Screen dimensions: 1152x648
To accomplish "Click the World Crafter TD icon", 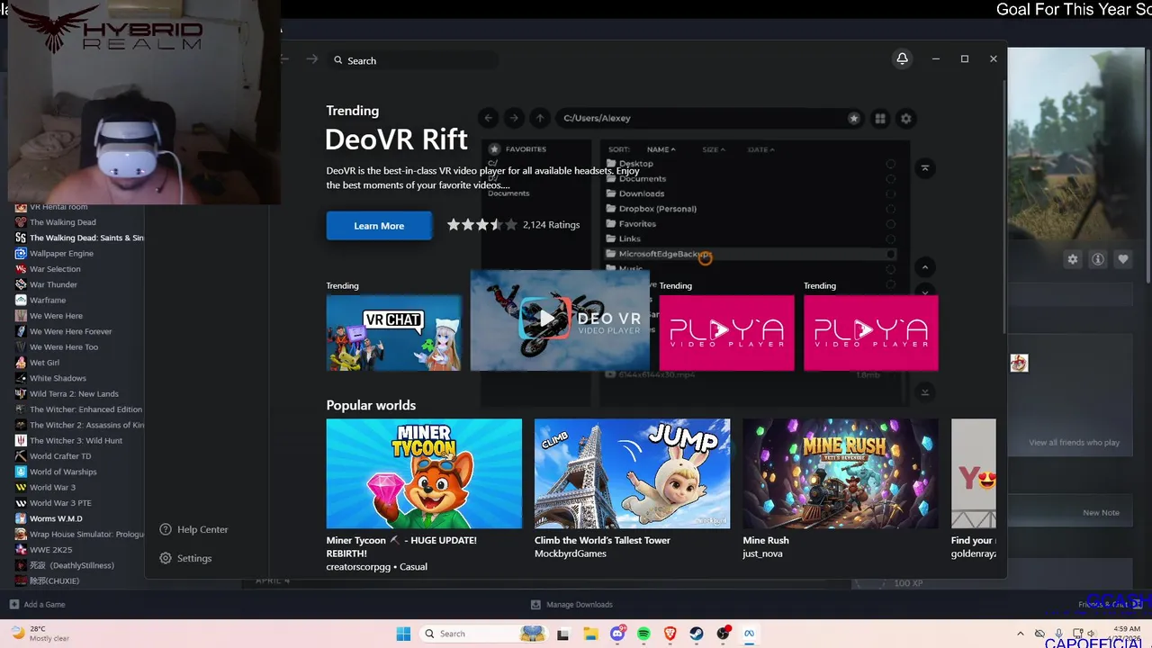I will coord(21,456).
